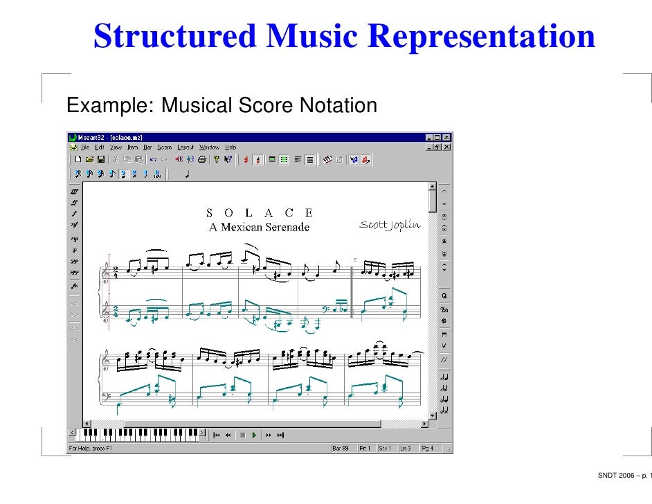Open the Edit menu

100,147
